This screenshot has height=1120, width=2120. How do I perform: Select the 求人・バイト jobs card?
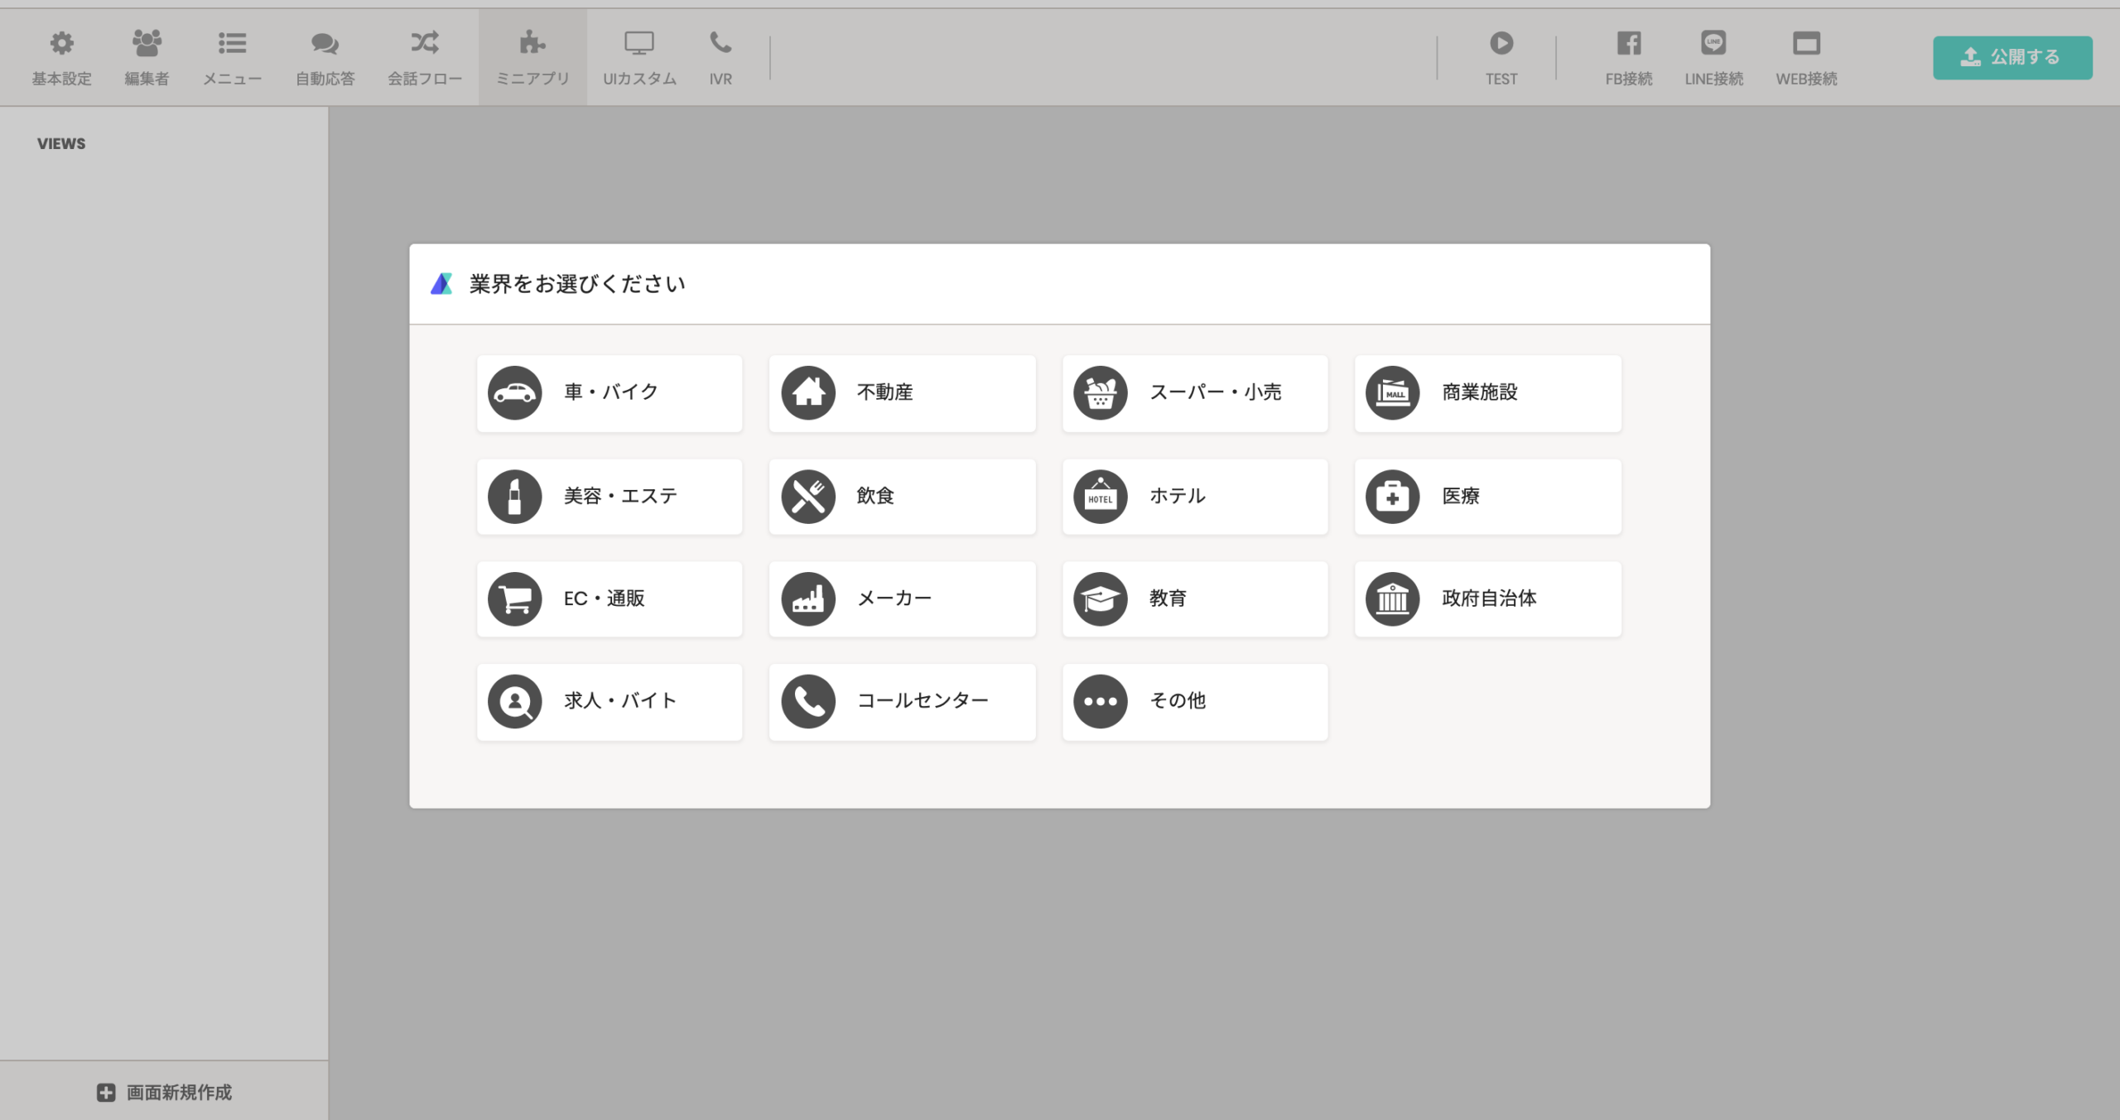tap(609, 702)
